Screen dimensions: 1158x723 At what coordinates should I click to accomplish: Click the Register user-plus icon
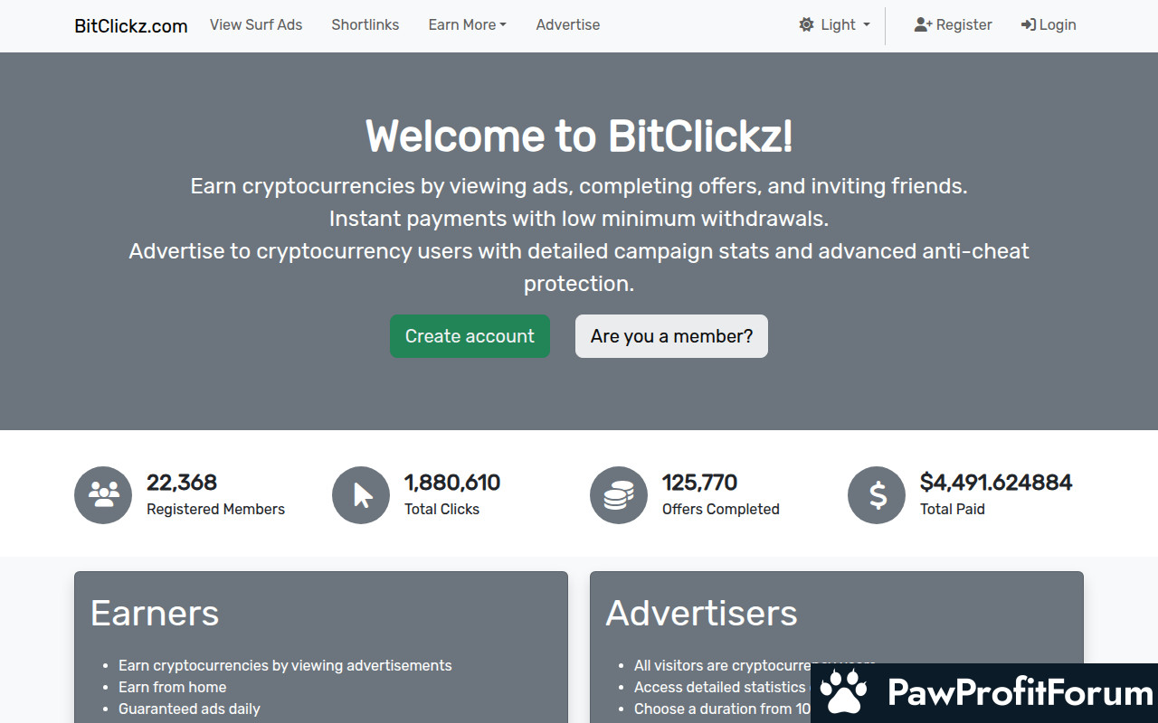pyautogui.click(x=923, y=25)
